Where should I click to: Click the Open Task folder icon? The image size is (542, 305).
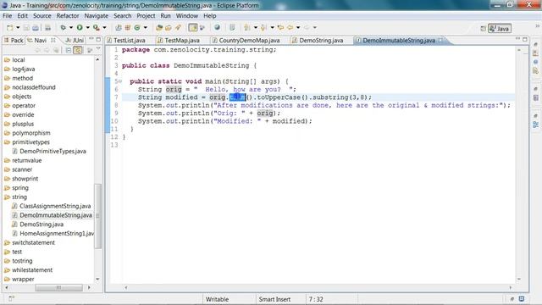169,28
